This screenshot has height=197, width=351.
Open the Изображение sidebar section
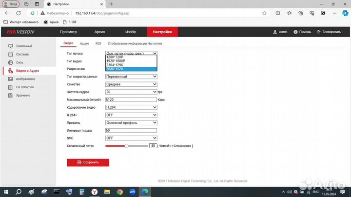click(x=25, y=79)
